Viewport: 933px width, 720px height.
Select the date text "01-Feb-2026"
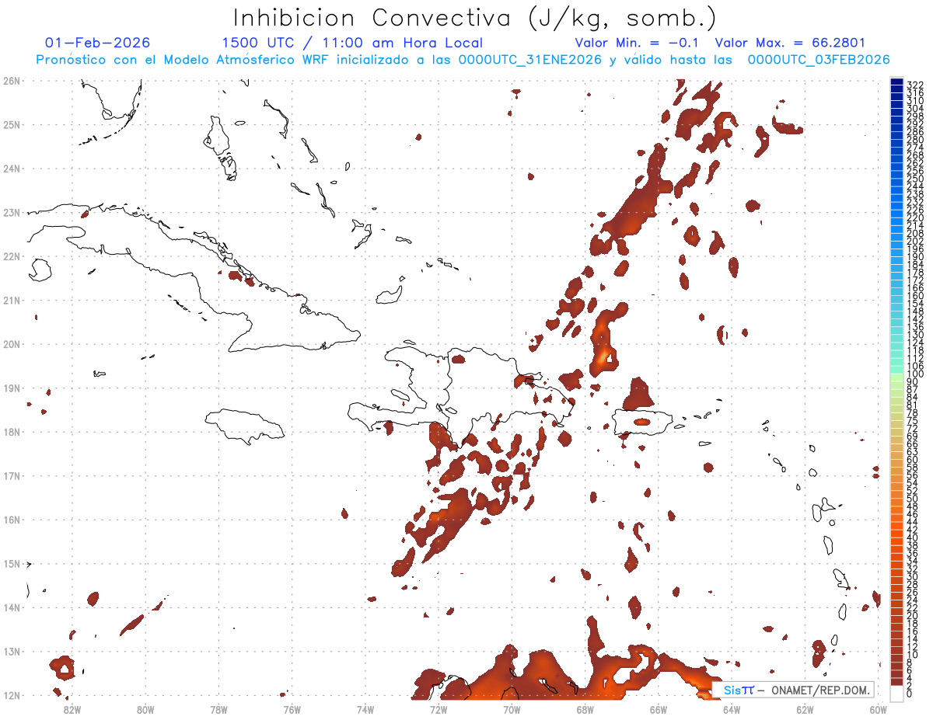(x=97, y=43)
